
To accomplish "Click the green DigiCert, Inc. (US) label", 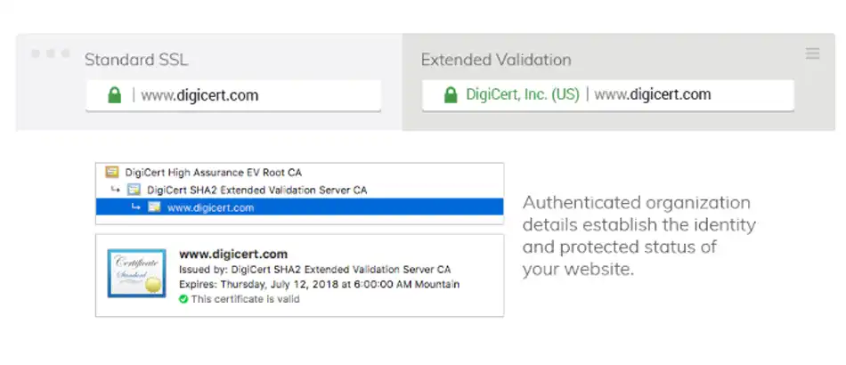I will pos(523,95).
